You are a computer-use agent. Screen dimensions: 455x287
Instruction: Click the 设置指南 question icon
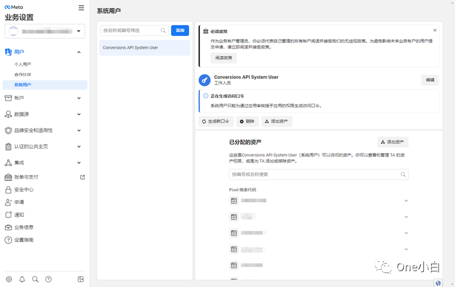(8, 240)
